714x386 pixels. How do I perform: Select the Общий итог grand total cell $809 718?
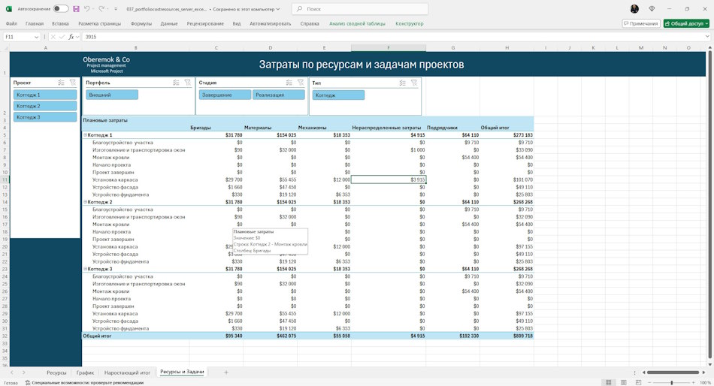[507, 336]
